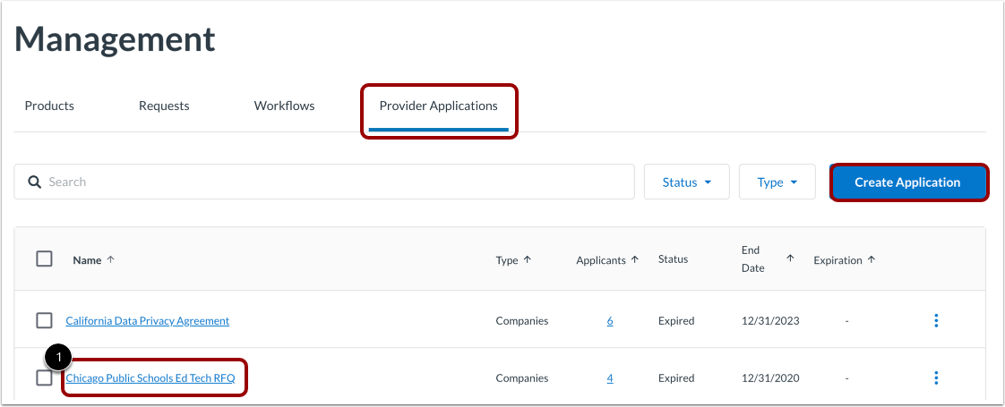Click the 12/31/2020 end date cell

pos(770,378)
